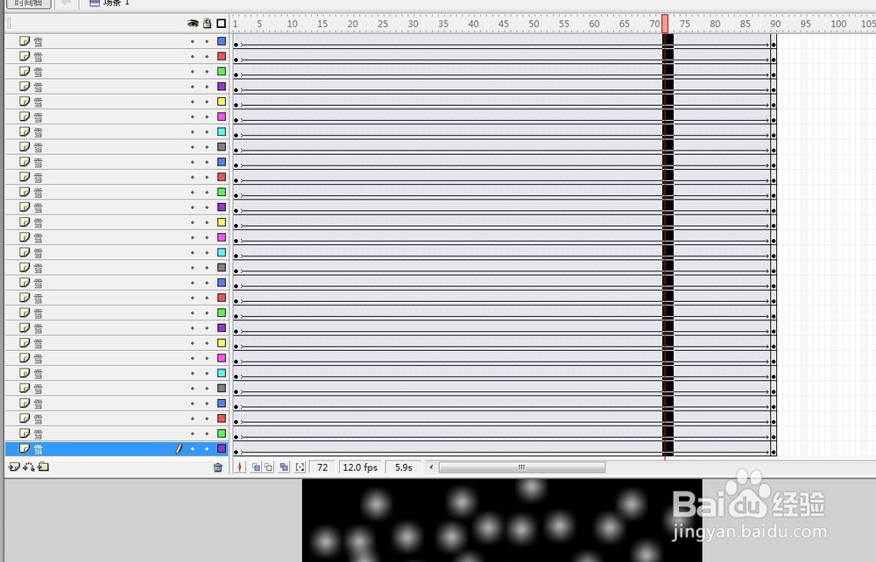Open Modify Onion Markers menu
876x562 pixels.
point(300,467)
